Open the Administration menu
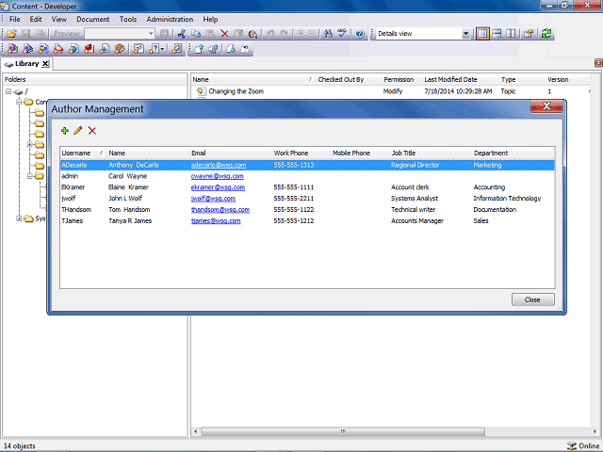This screenshot has width=603, height=452. click(170, 19)
